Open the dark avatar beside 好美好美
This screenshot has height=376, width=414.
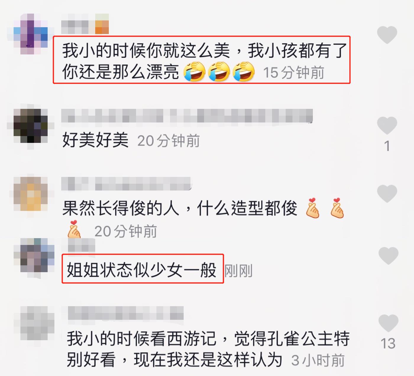[x=30, y=126]
